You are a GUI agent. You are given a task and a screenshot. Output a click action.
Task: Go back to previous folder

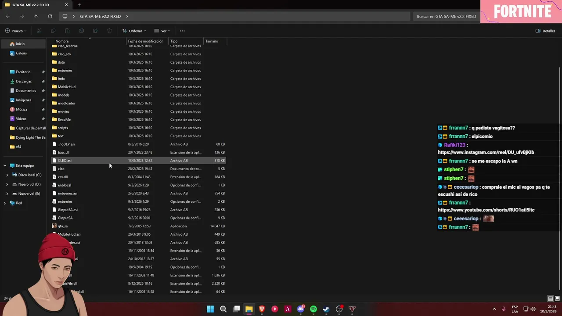8,16
